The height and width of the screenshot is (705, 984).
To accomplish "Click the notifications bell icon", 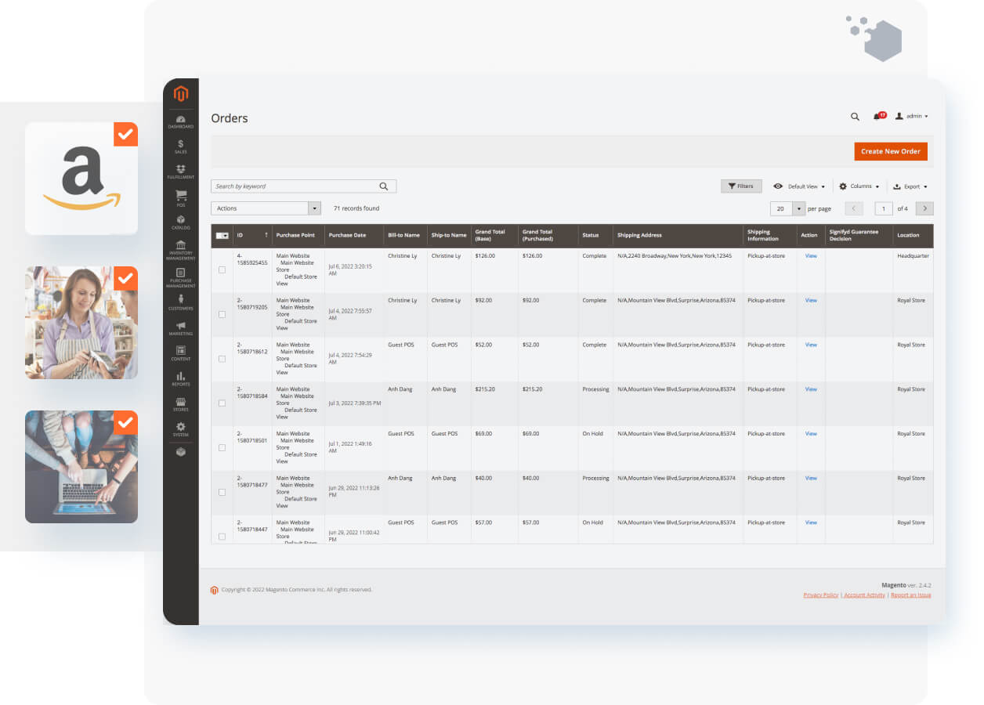I will tap(877, 117).
